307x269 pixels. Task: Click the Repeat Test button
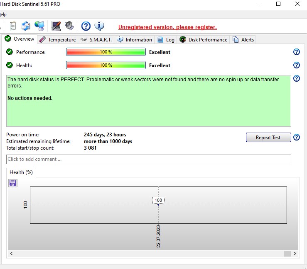(268, 137)
